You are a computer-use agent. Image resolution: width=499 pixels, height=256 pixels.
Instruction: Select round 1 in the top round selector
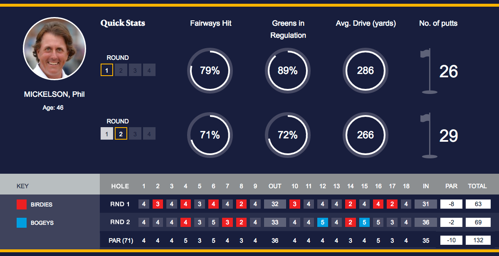coord(107,70)
